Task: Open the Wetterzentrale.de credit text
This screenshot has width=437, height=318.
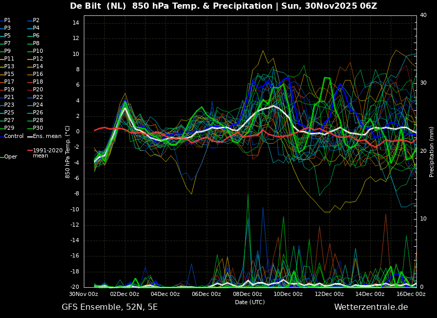Action: (x=371, y=307)
